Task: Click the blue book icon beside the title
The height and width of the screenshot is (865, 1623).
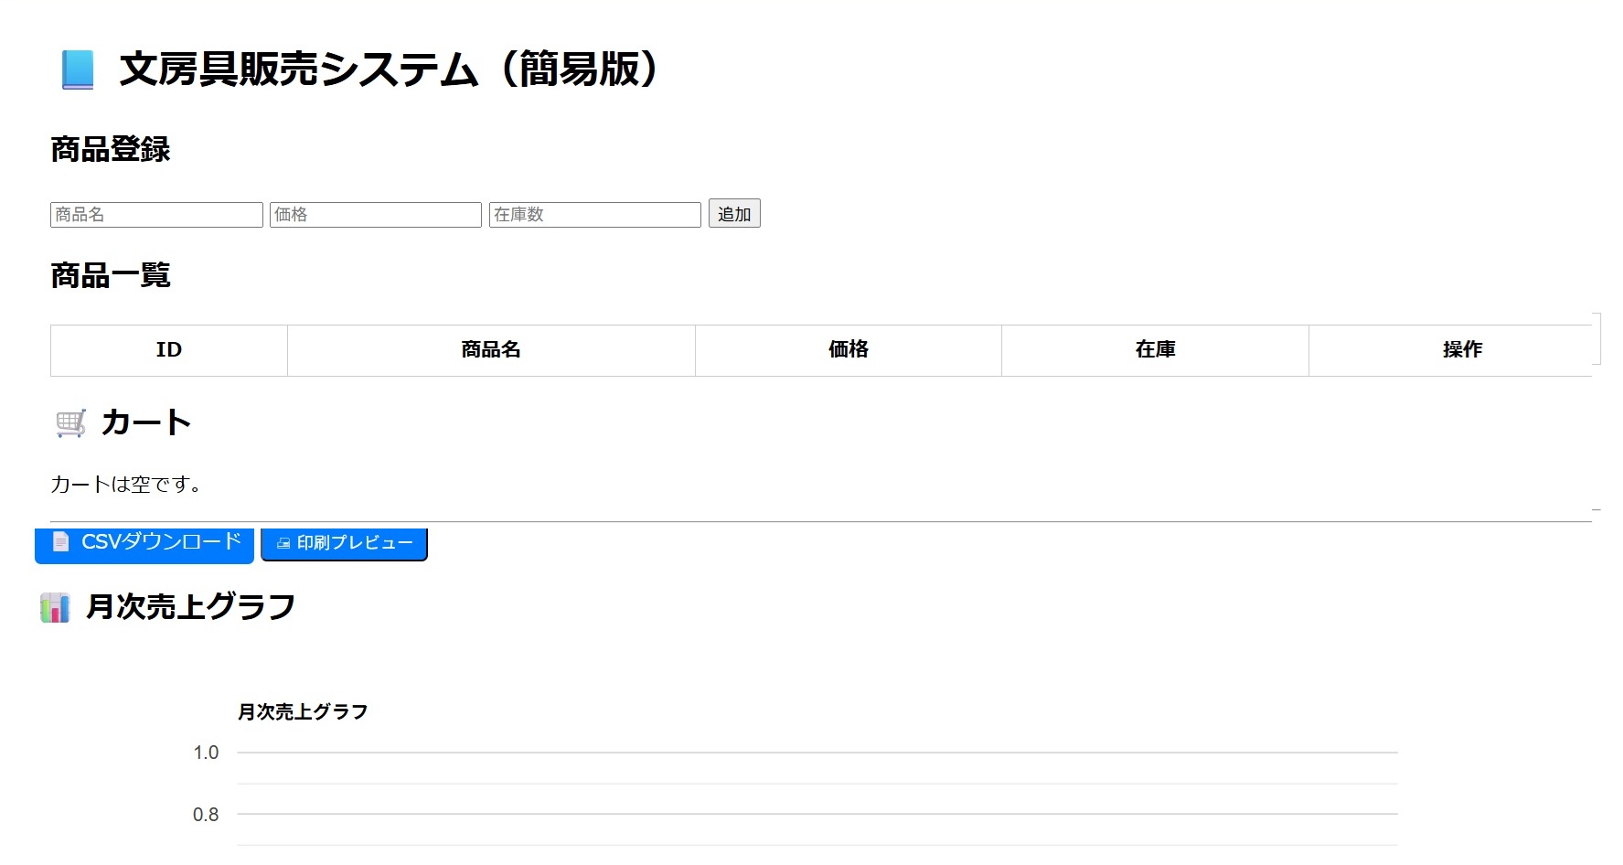Action: (x=78, y=70)
